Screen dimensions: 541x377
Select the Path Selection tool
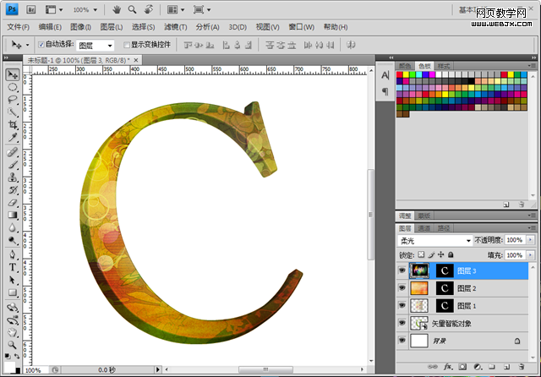(x=13, y=280)
